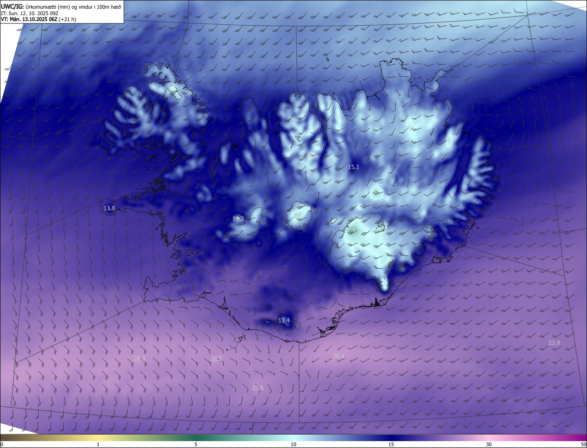Click the 15.1 value in central Iceland
Viewport: 587px width, 448px height.
click(354, 167)
